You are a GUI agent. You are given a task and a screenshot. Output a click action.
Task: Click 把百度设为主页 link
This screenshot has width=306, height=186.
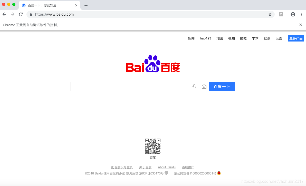point(122,167)
